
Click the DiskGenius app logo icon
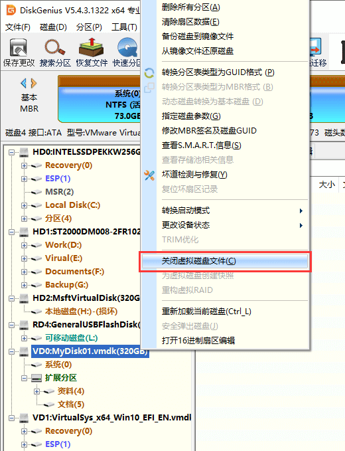point(11,11)
